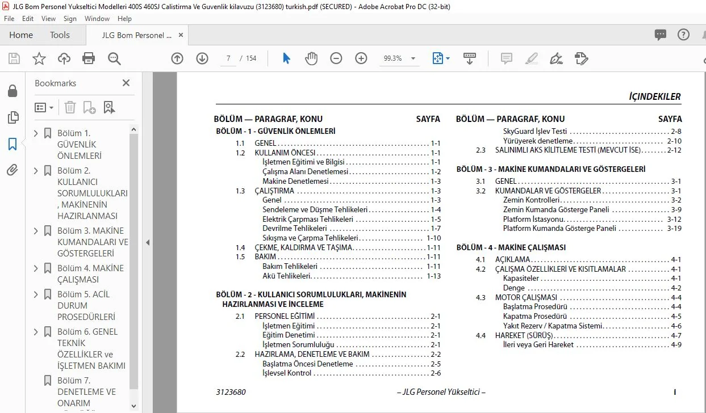Activate the arrow Selection tool
This screenshot has width=706, height=413.
[x=287, y=58]
